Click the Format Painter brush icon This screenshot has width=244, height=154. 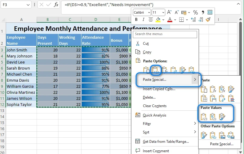point(208,20)
